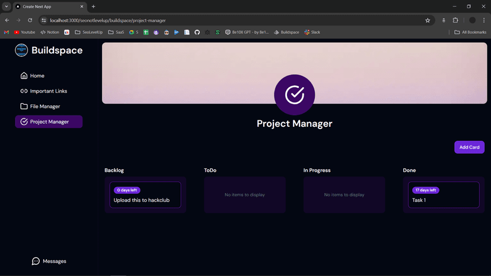This screenshot has height=276, width=491.
Task: Open File Manager in the sidebar
Action: click(x=49, y=107)
